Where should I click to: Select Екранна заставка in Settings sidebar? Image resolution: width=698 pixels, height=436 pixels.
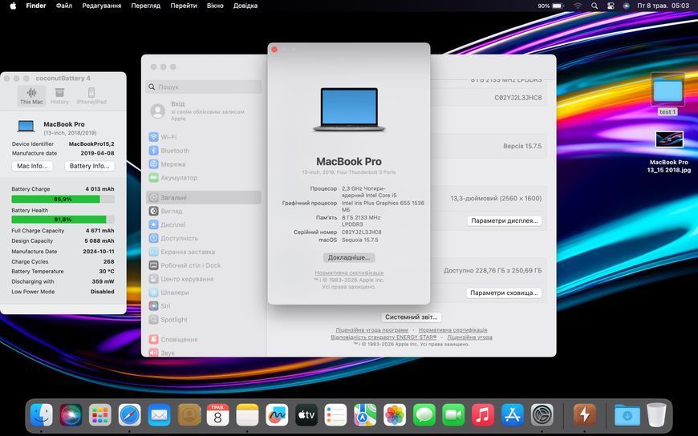[x=204, y=252]
